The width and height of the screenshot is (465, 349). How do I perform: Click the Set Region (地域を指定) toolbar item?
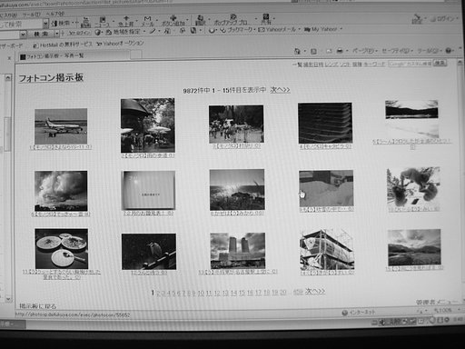[x=124, y=32]
